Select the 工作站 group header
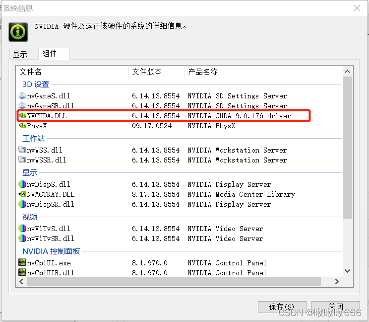The image size is (369, 322). [x=33, y=138]
